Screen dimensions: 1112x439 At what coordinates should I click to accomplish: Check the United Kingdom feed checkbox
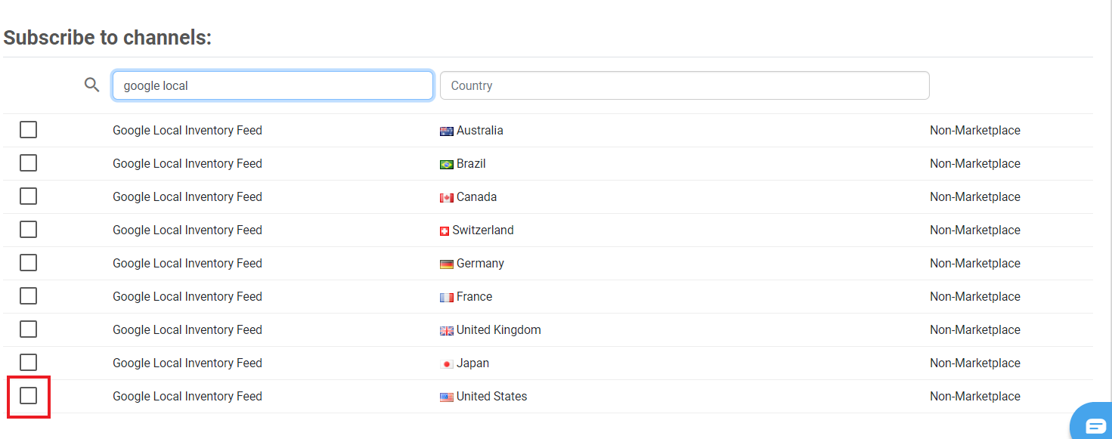28,329
